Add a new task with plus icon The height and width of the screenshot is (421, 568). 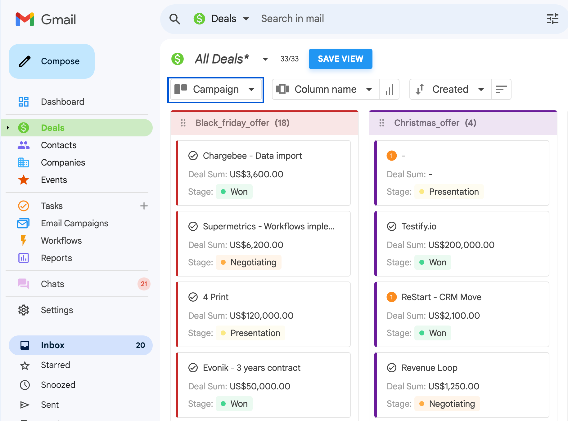click(144, 206)
